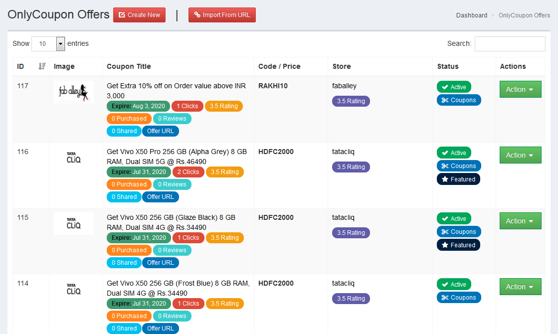The image size is (558, 334).
Task: Open the entries count dropdown
Action: pos(48,43)
